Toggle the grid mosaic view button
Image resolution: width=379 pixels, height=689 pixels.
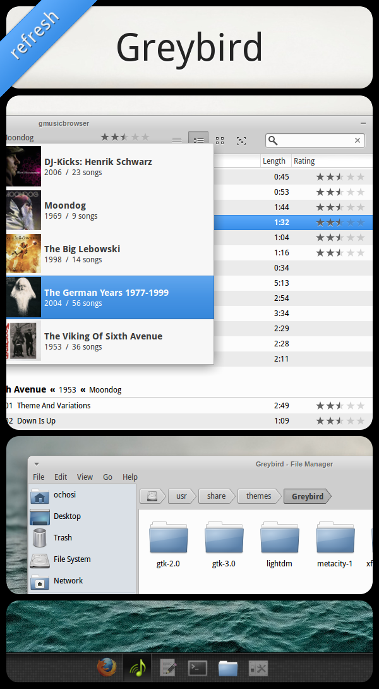220,140
